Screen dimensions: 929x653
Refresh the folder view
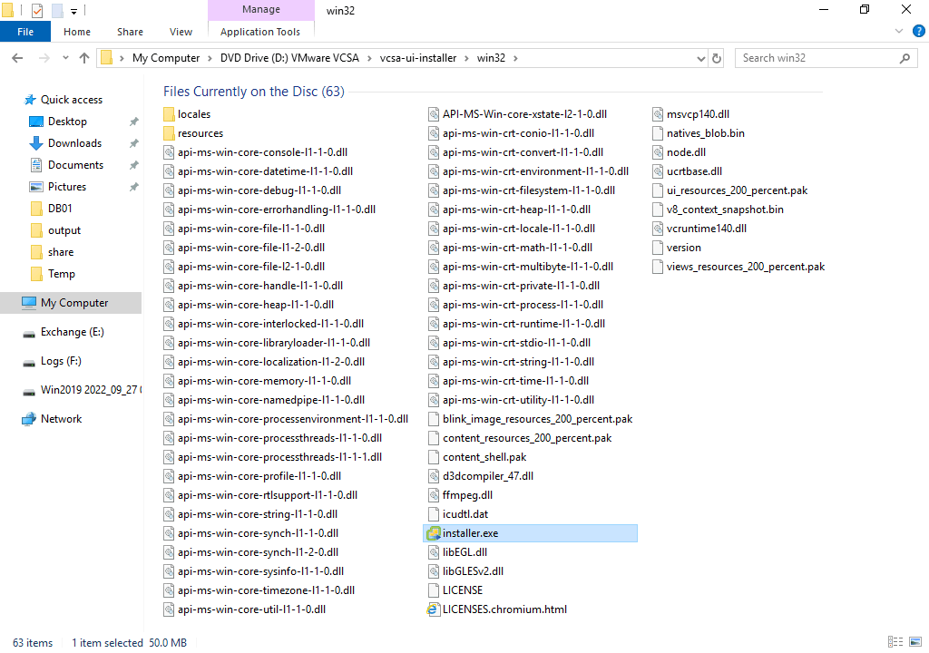coord(717,57)
